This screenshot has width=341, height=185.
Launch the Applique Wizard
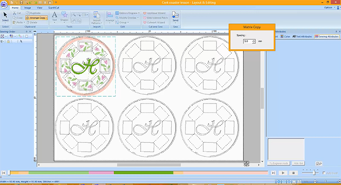(x=154, y=13)
